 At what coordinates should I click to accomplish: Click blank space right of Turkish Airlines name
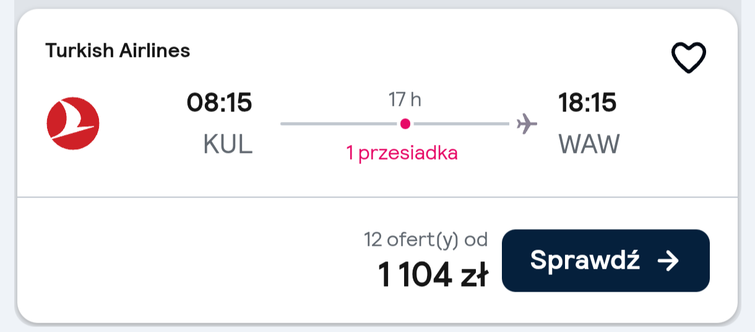pyautogui.click(x=427, y=51)
